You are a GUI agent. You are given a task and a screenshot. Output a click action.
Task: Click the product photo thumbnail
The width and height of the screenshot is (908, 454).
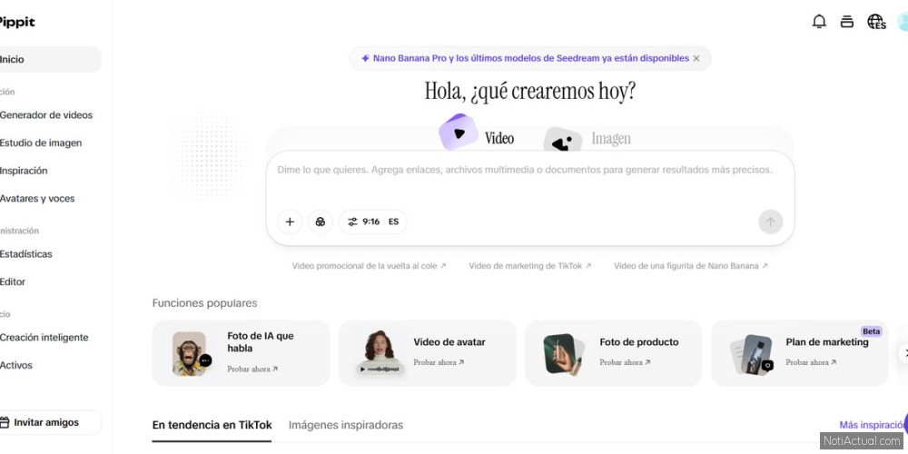tap(562, 354)
